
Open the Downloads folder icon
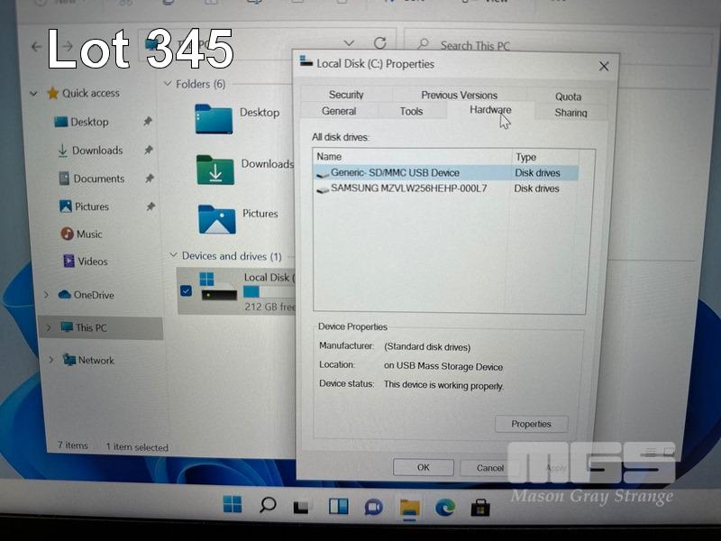pos(215,170)
